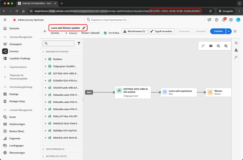This screenshot has width=243, height=160.
Task: Edit journey name with pencil icon
Action: [84, 28]
